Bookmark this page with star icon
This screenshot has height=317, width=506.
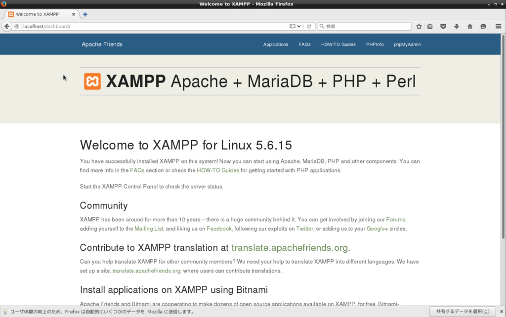[x=419, y=27]
